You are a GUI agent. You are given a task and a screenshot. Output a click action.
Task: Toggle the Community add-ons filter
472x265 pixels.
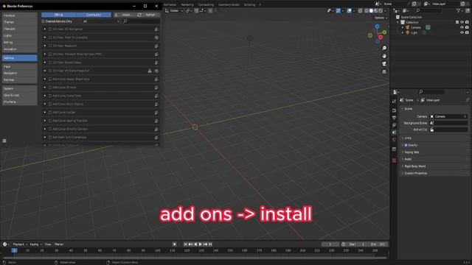[94, 15]
